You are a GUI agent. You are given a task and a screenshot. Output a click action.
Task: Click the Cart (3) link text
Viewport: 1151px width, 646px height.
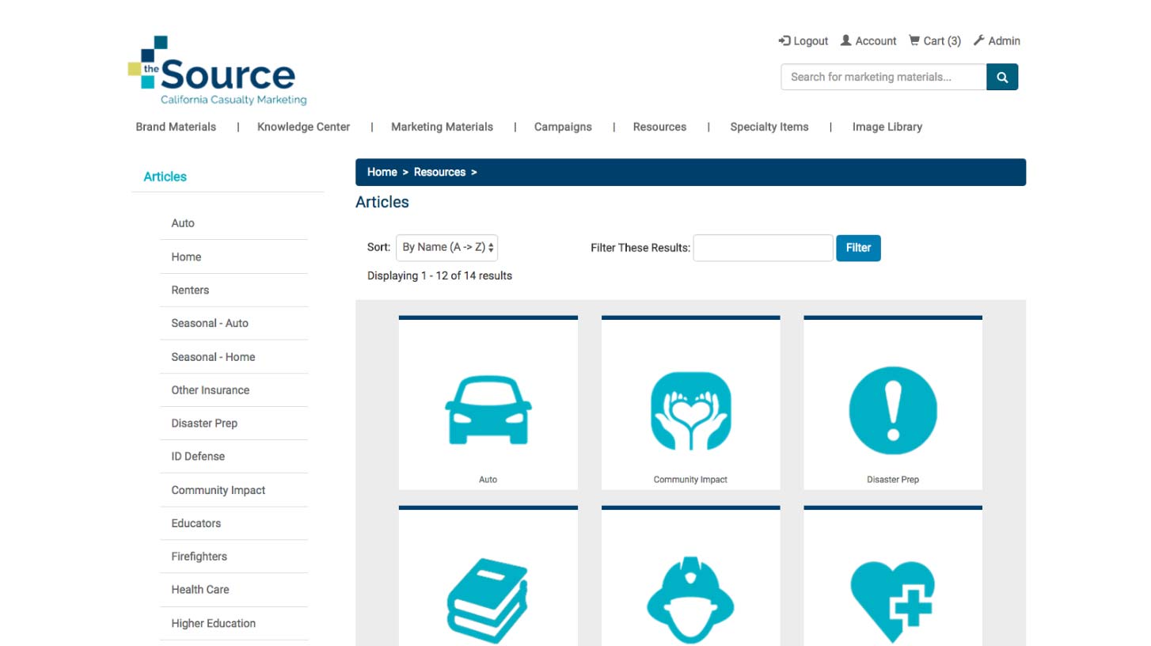coord(942,41)
